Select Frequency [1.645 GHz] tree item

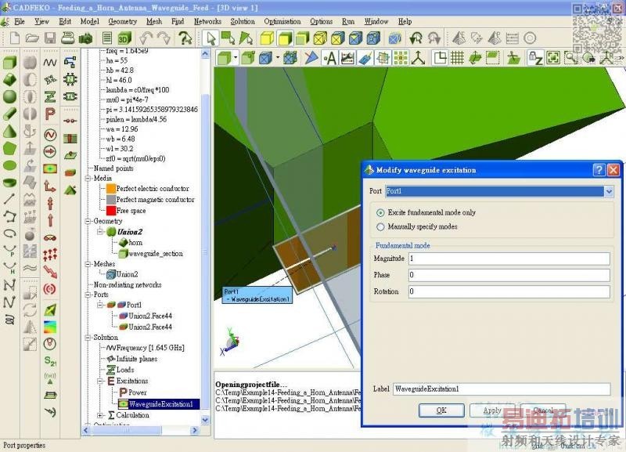pyautogui.click(x=150, y=348)
